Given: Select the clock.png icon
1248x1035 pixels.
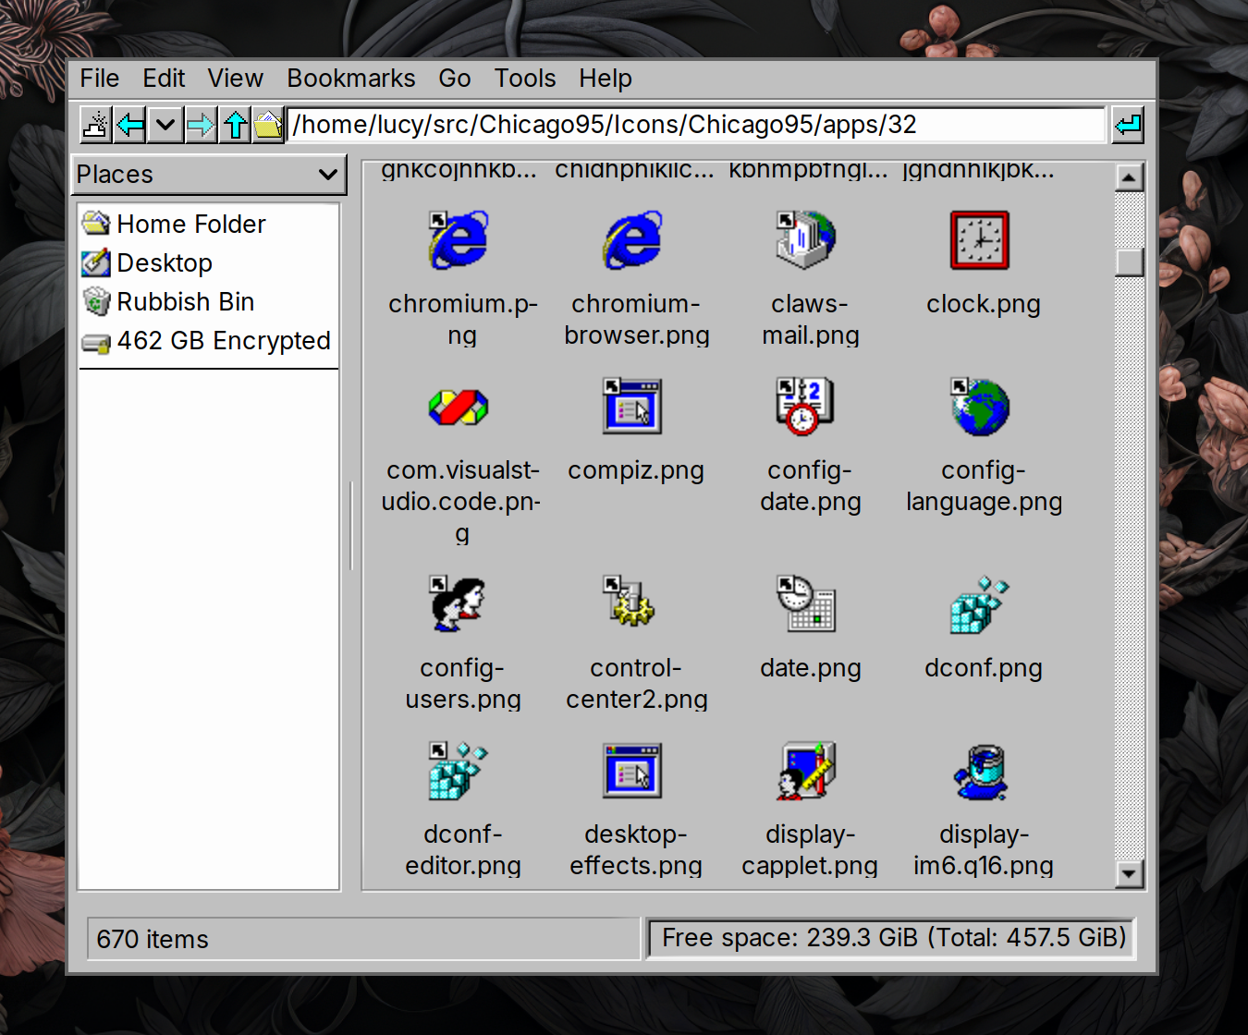Looking at the screenshot, I should tap(980, 240).
